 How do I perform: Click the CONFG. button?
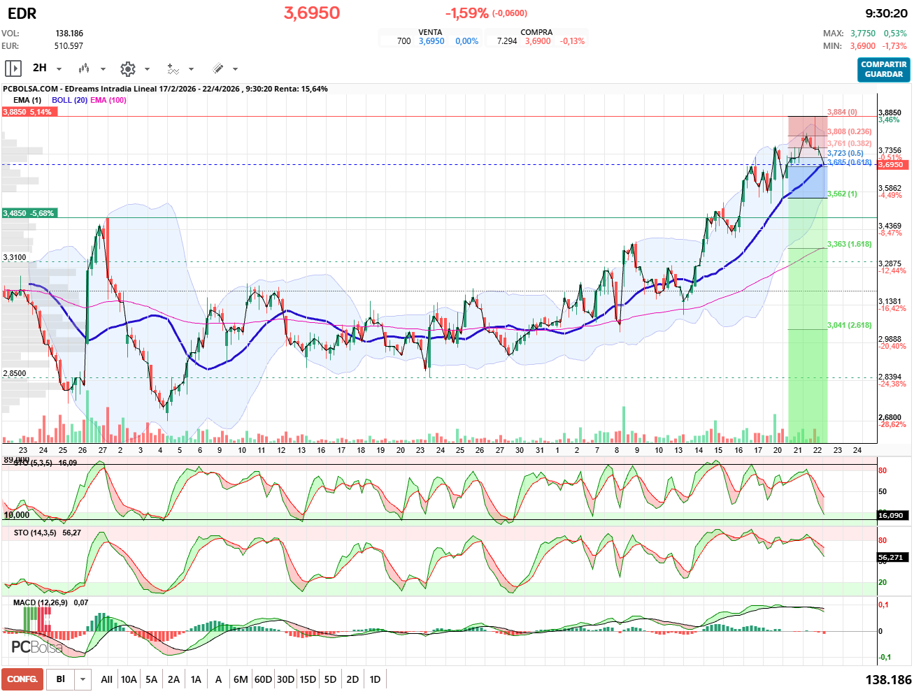point(22,679)
